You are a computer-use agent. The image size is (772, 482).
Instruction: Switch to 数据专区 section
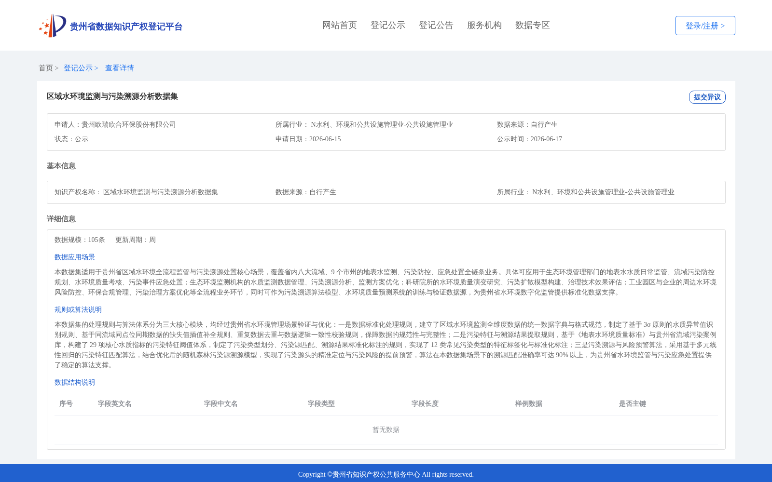(x=533, y=25)
